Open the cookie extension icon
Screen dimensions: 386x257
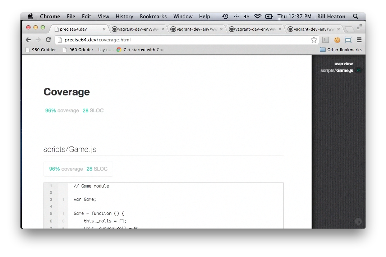point(337,40)
